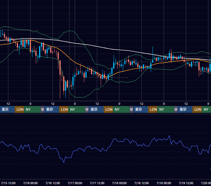
Task: Click the 早 early session block on 7/19
Action: tap(176, 109)
